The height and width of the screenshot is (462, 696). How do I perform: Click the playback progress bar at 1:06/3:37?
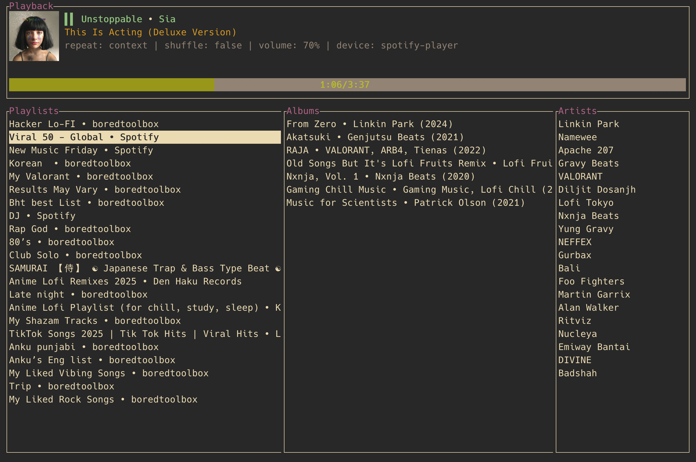(347, 84)
